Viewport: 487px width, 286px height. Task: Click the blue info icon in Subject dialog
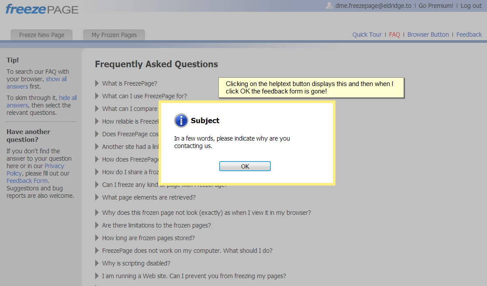coord(181,121)
